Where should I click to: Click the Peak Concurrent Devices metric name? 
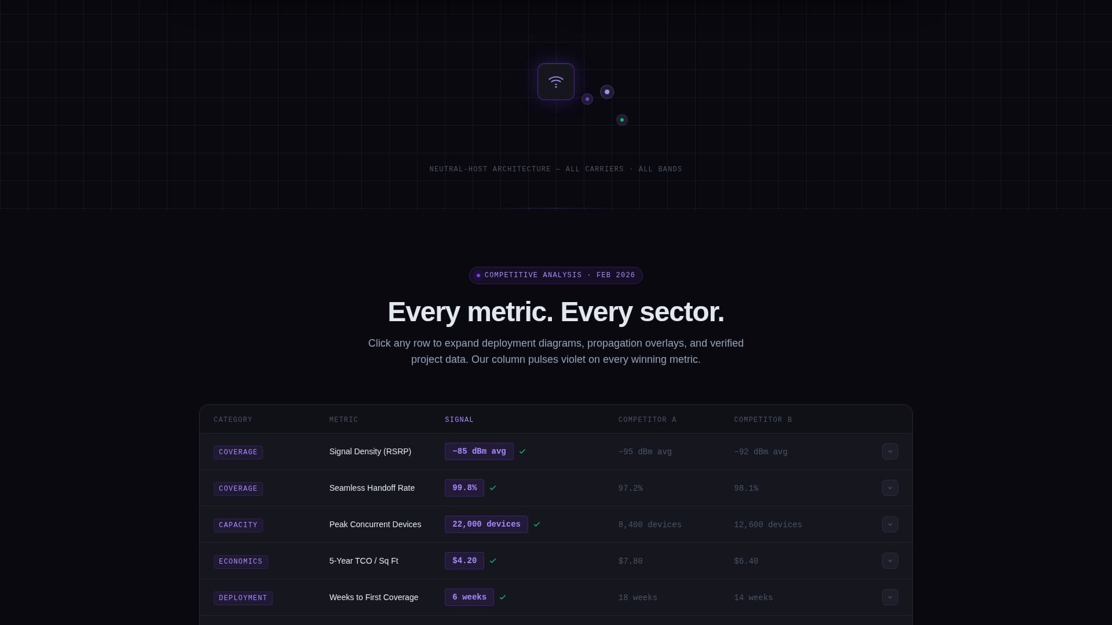coord(375,524)
